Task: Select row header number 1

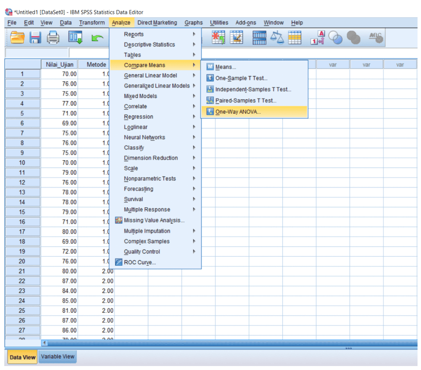Action: click(22, 74)
